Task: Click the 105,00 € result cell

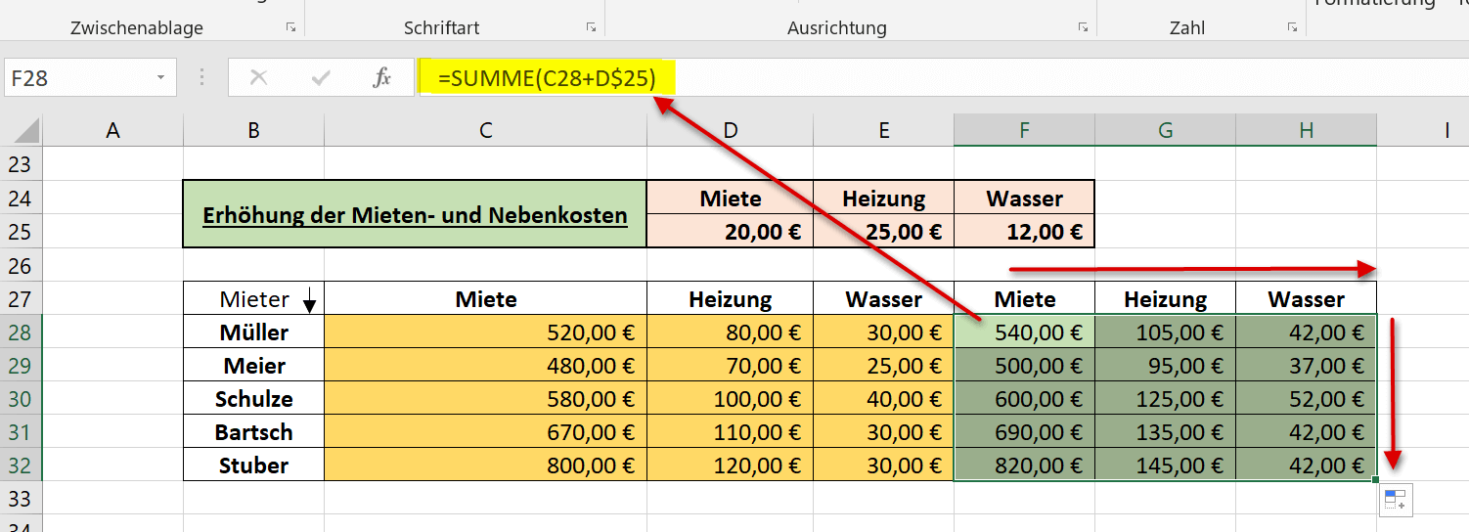Action: pyautogui.click(x=1165, y=332)
